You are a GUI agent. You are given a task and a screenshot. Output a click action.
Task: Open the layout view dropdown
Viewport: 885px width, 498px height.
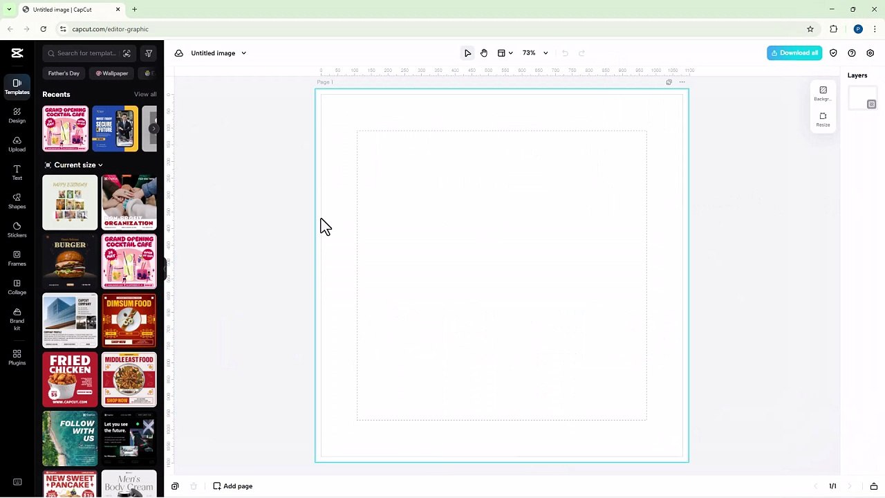(505, 53)
